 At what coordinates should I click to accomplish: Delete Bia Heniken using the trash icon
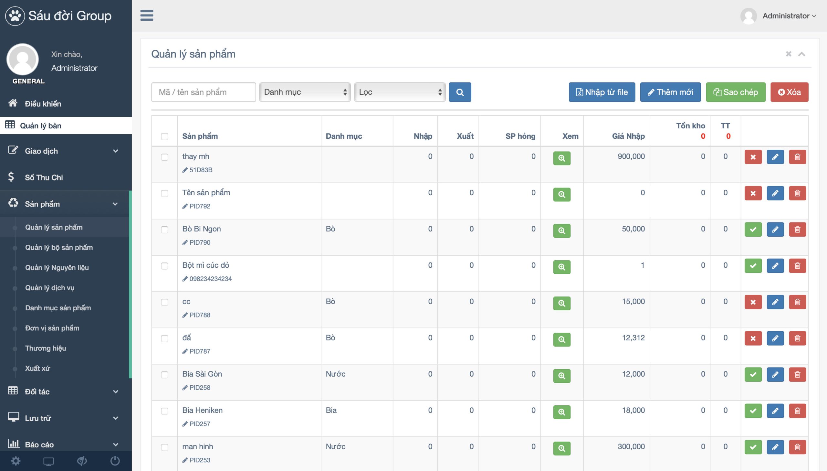click(797, 411)
